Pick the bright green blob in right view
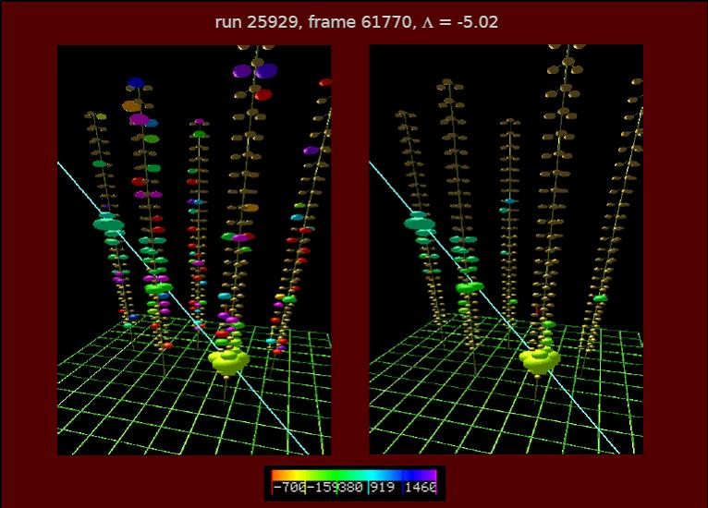Image resolution: width=708 pixels, height=508 pixels. 470,287
